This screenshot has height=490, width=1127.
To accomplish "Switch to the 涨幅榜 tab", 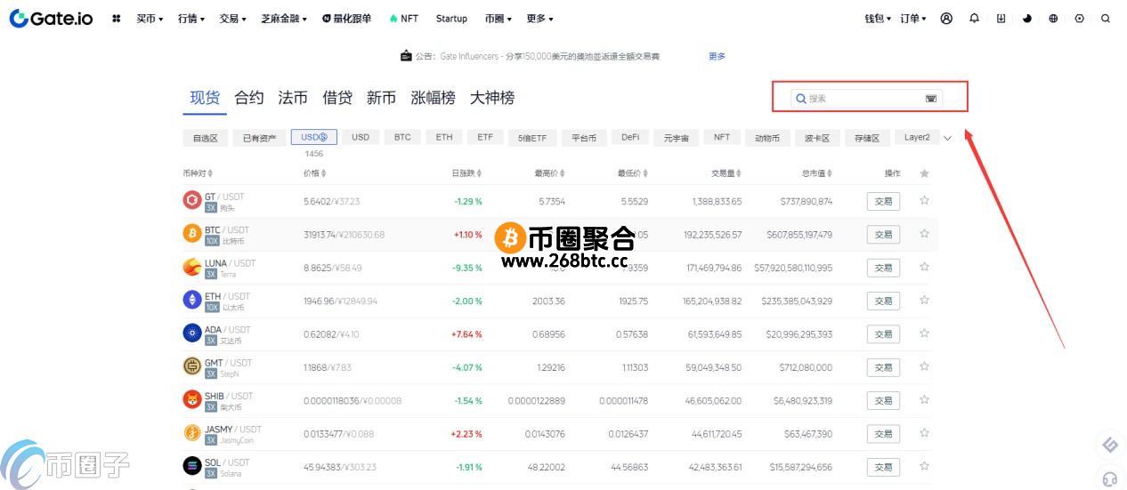I will pyautogui.click(x=433, y=98).
